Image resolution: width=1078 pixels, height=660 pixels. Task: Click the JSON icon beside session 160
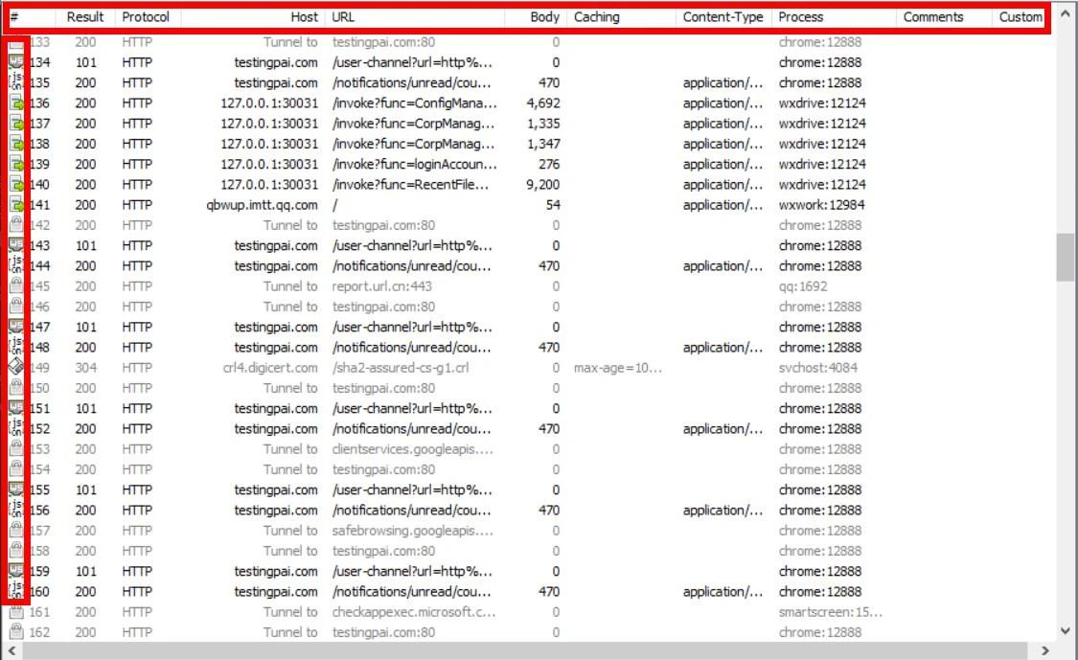pyautogui.click(x=13, y=591)
